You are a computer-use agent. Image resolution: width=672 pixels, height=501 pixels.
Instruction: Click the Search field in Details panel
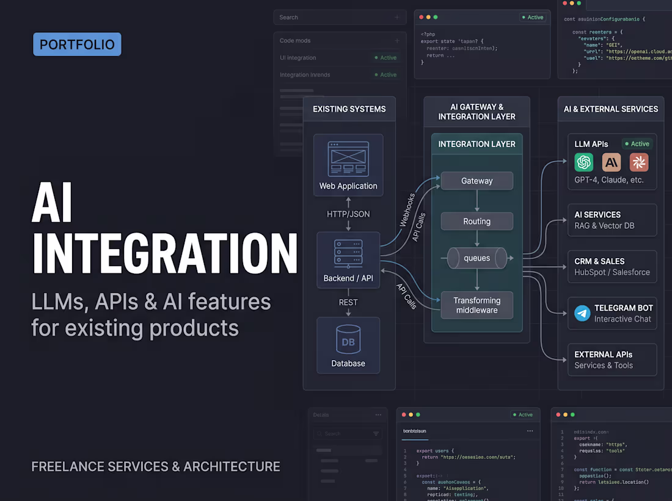coord(348,434)
